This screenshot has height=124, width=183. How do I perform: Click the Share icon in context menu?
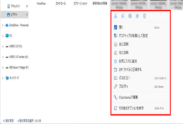tap(137, 16)
